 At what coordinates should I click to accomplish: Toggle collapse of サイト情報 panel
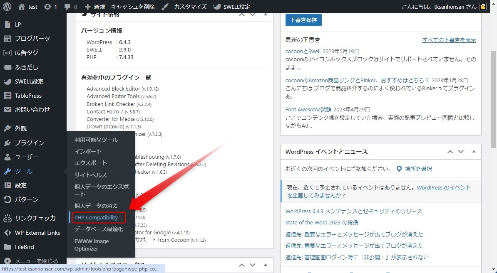[265, 15]
